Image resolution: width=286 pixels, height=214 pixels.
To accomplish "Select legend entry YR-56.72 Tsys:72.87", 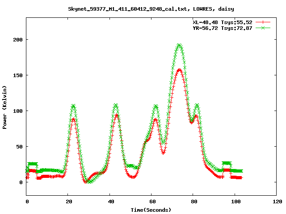I will pos(223,28).
